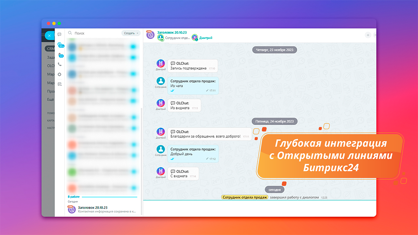Click Дмитрий avatar beside С виджета message

[160, 171]
